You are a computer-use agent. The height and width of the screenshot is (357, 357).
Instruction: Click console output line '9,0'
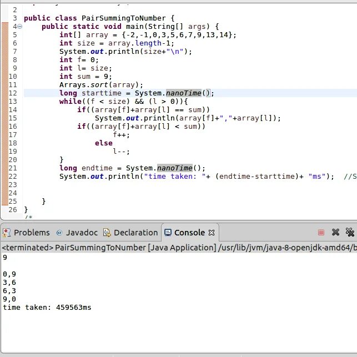tap(9, 299)
